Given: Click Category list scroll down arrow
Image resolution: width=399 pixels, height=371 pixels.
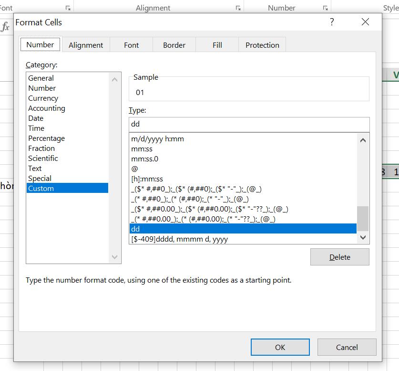Looking at the screenshot, I should (x=115, y=257).
